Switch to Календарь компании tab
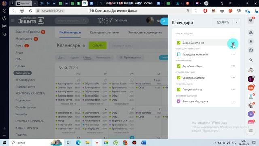The image size is (259, 146). pyautogui.click(x=104, y=32)
